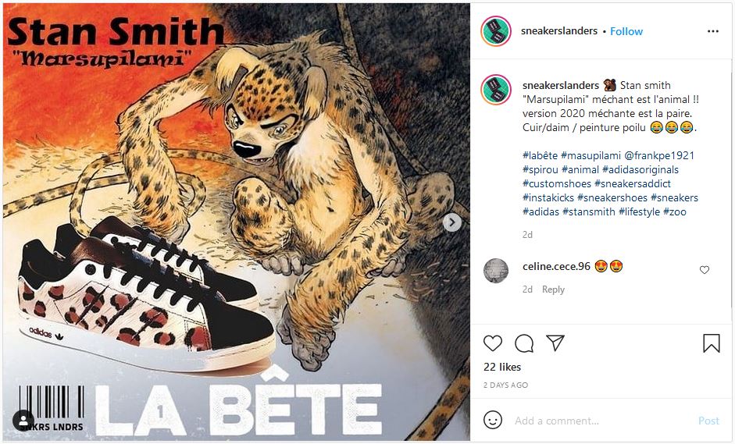The width and height of the screenshot is (735, 444).
Task: Go to the next carousel image
Action: coord(451,222)
